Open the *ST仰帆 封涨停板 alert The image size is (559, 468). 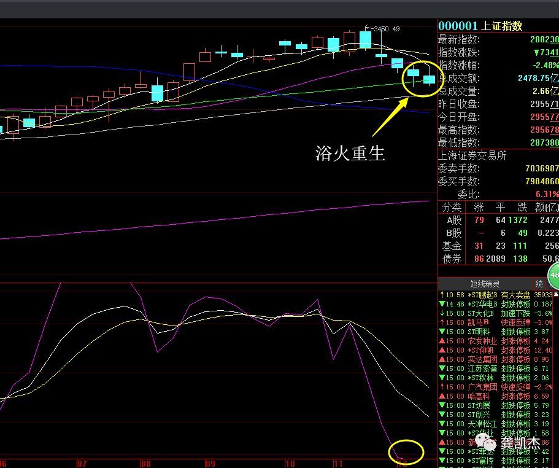[496, 350]
